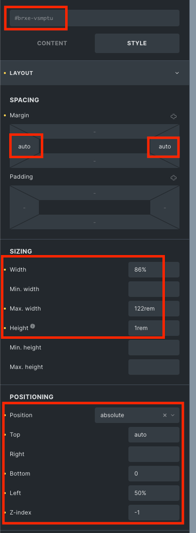Click the top padding value
Image resolution: width=196 pixels, height=533 pixels.
94,193
